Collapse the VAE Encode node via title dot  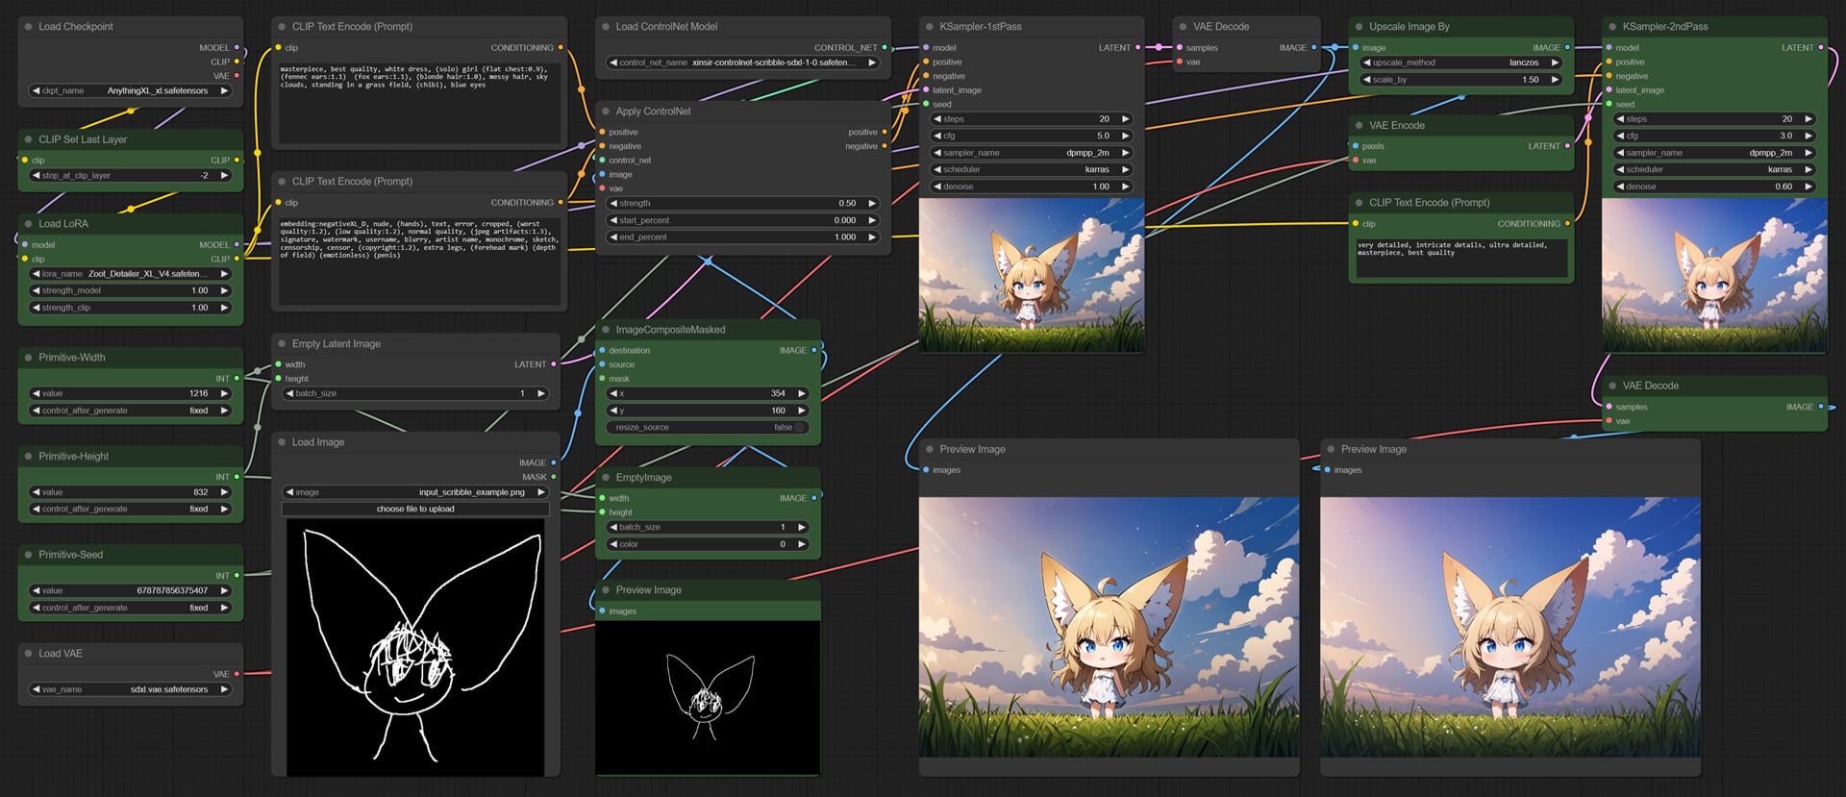click(x=1359, y=126)
